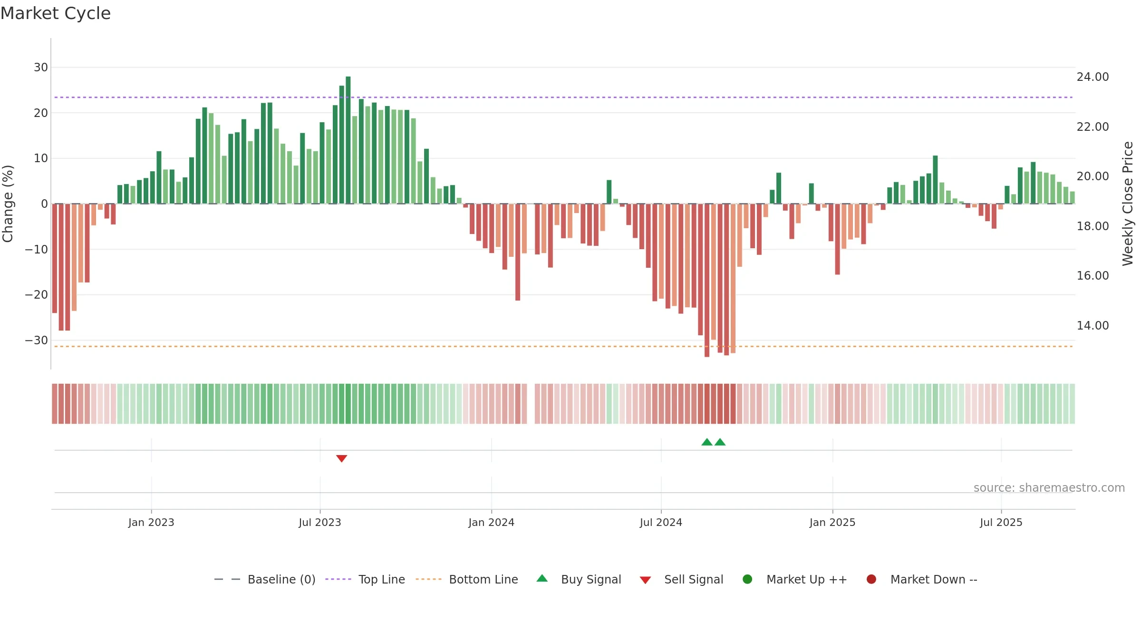Click the orange dotted Bottom Line on chart
Viewport: 1141px width, 642px height.
(x=563, y=347)
